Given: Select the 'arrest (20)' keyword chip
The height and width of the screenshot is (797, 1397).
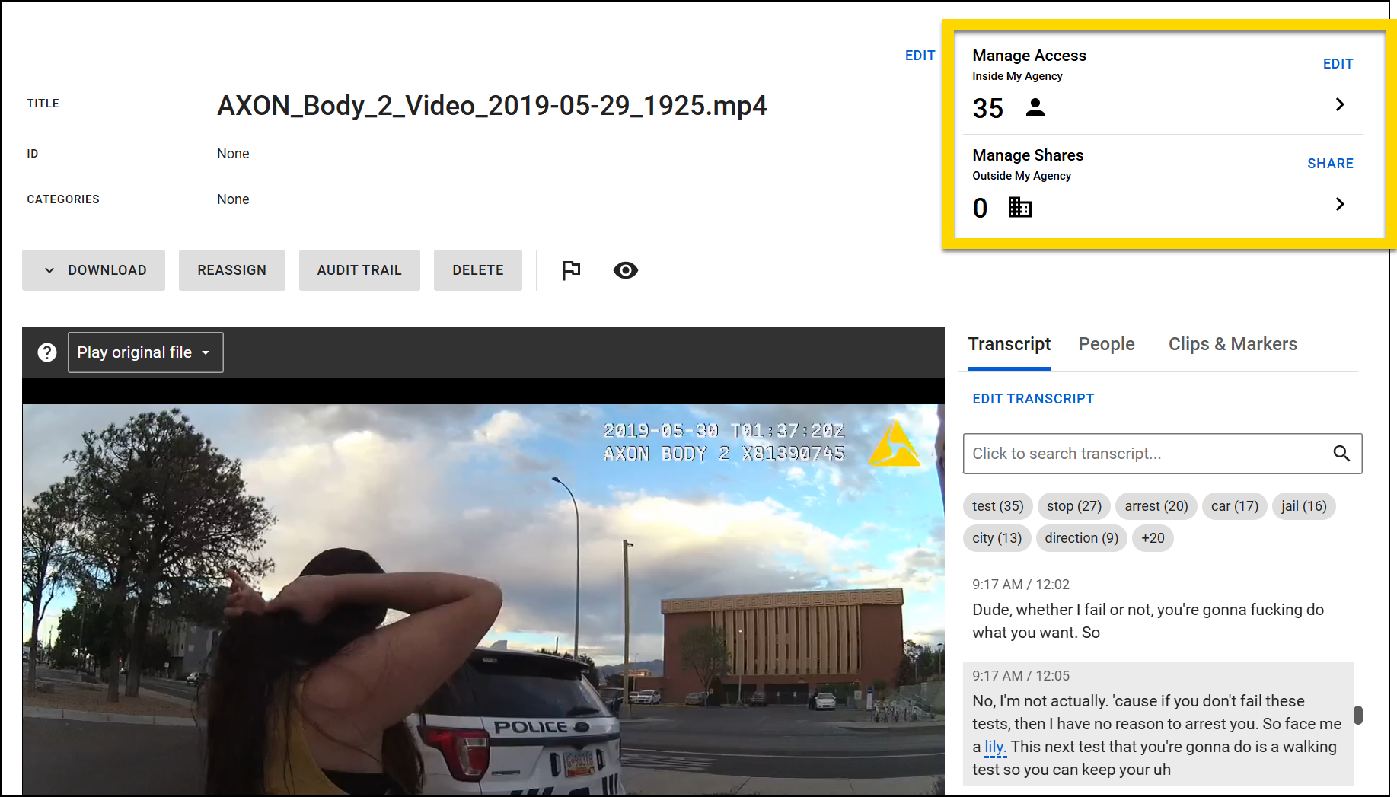Looking at the screenshot, I should point(1156,505).
